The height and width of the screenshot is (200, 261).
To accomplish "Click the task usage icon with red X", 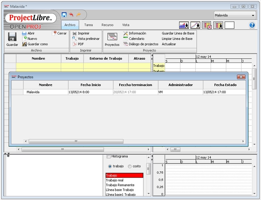I will [207, 25].
